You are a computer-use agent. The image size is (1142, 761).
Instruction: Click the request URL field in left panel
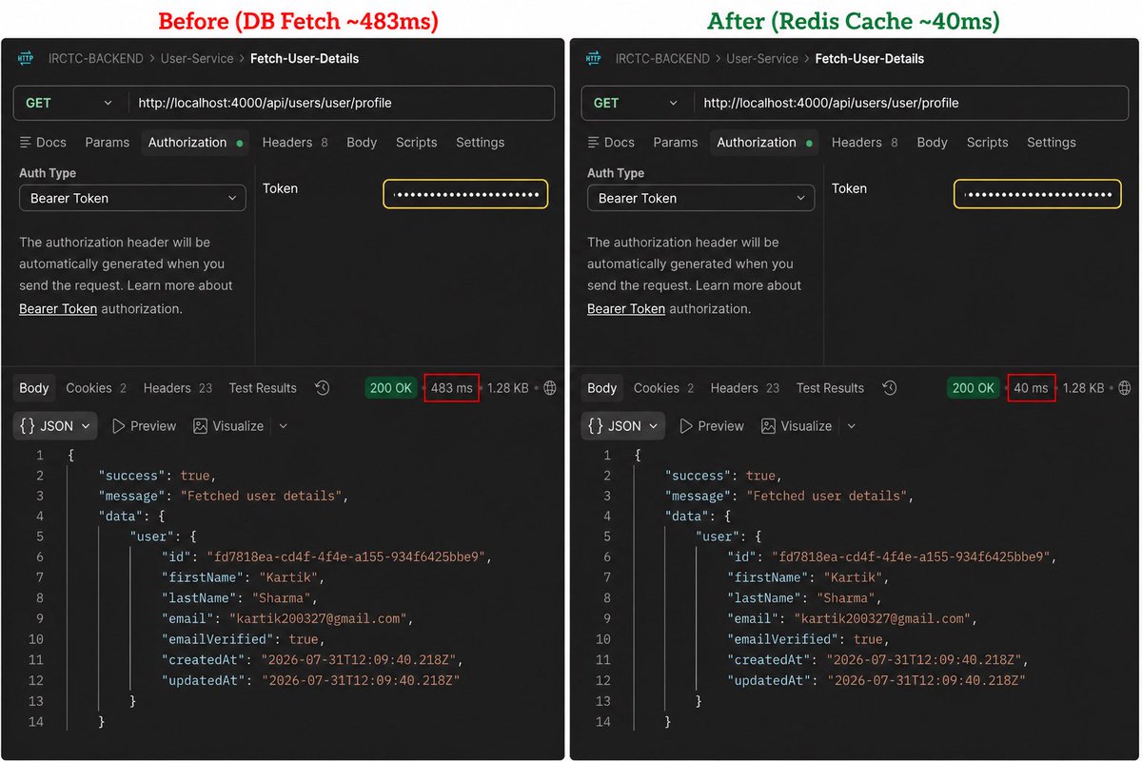tap(343, 103)
